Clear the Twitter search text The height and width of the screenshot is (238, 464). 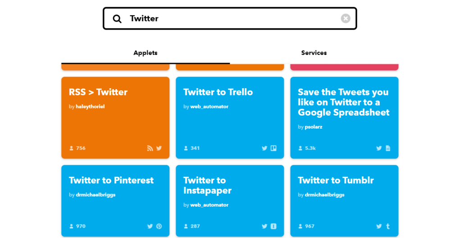click(346, 18)
